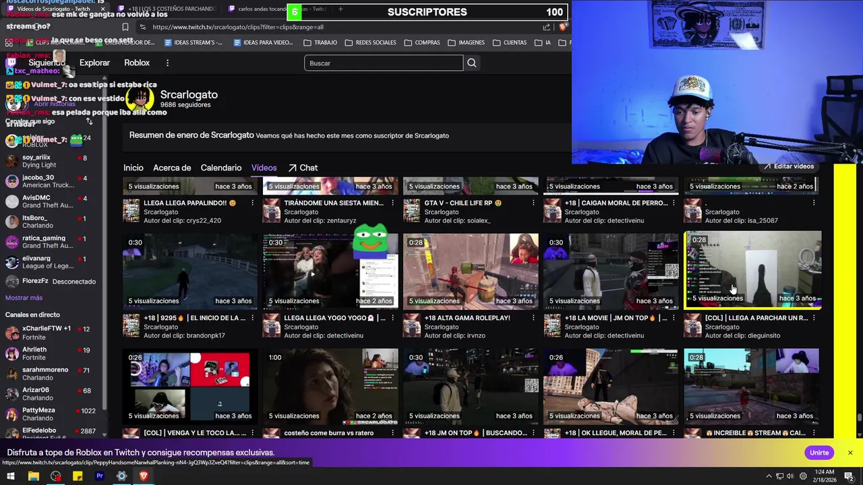
Task: Switch to the Calendario tab
Action: tap(221, 168)
